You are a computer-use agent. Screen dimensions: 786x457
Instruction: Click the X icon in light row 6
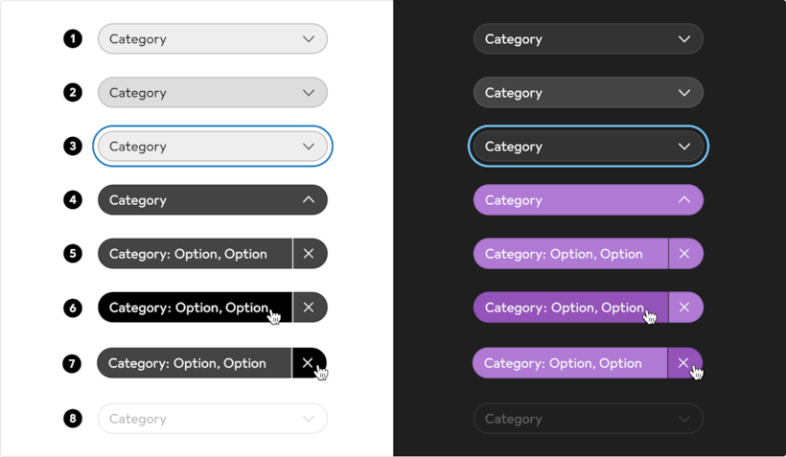pyautogui.click(x=309, y=308)
